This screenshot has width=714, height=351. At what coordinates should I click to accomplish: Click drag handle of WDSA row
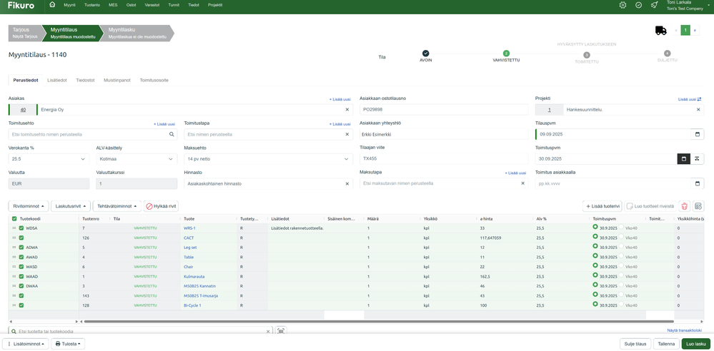(14, 228)
